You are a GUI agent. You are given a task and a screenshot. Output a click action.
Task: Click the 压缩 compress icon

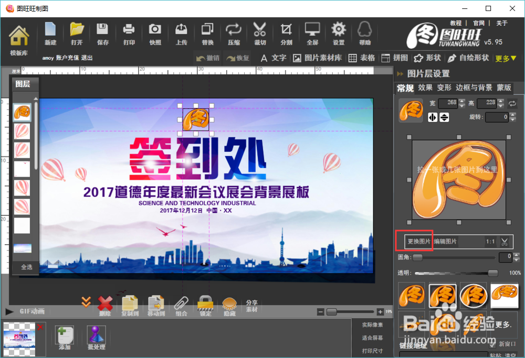(234, 34)
